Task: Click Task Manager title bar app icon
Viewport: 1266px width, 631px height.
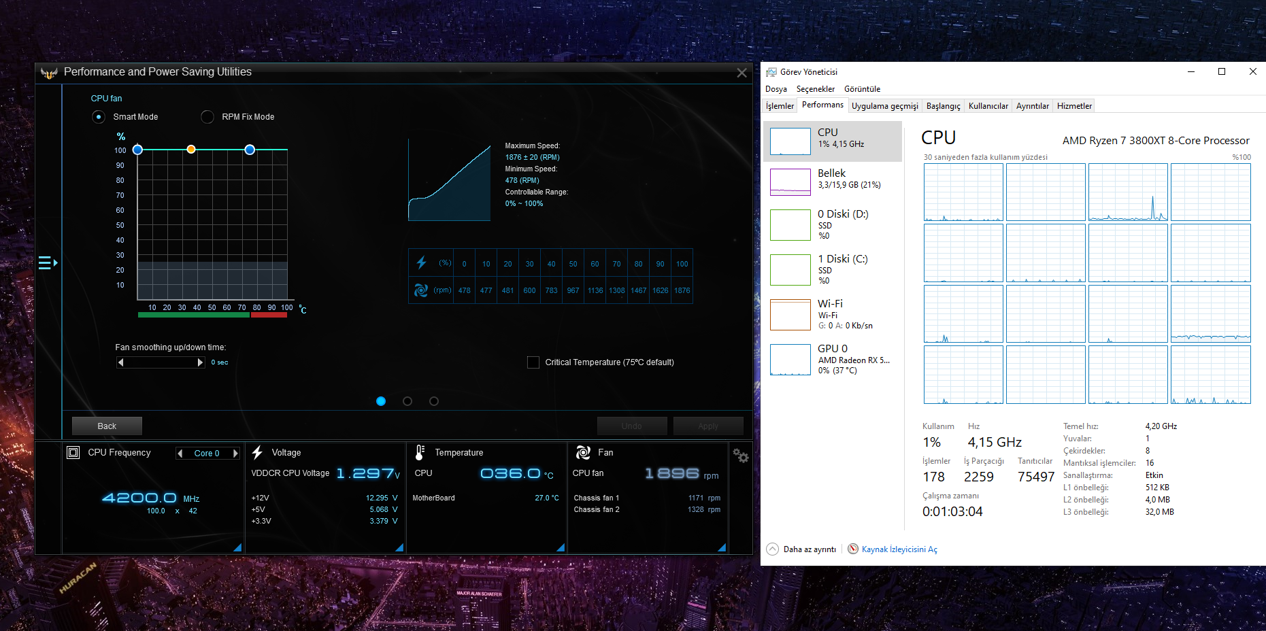Action: click(771, 72)
